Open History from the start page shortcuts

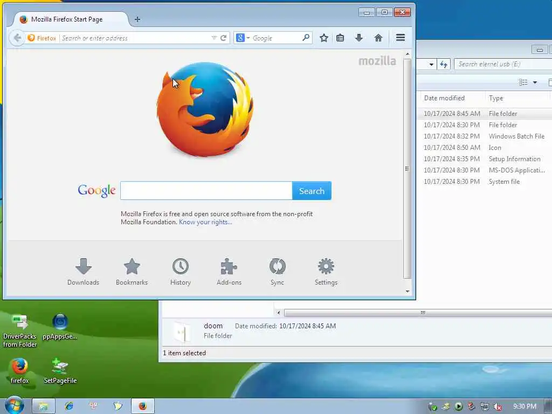[x=180, y=272]
